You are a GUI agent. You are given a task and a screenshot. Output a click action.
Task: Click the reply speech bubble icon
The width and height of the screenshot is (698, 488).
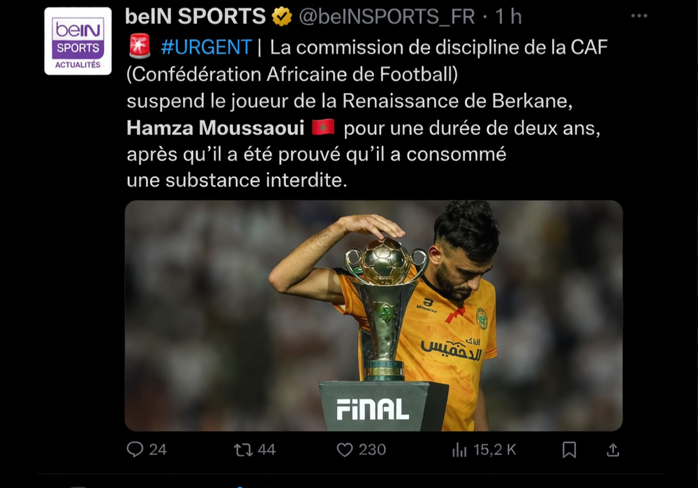135,450
